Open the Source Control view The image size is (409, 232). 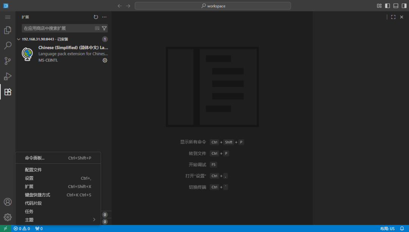coord(8,61)
